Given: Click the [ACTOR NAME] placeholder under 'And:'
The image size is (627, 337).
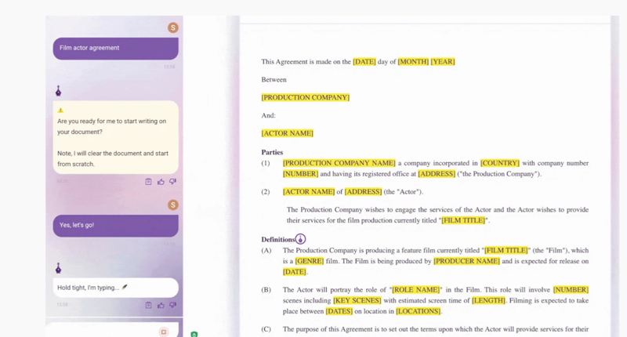Looking at the screenshot, I should [287, 133].
